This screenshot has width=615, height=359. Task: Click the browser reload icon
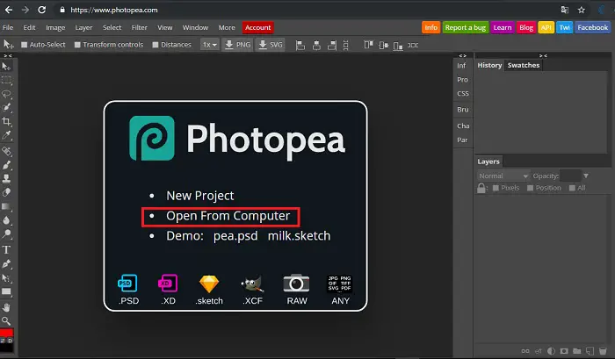(41, 10)
